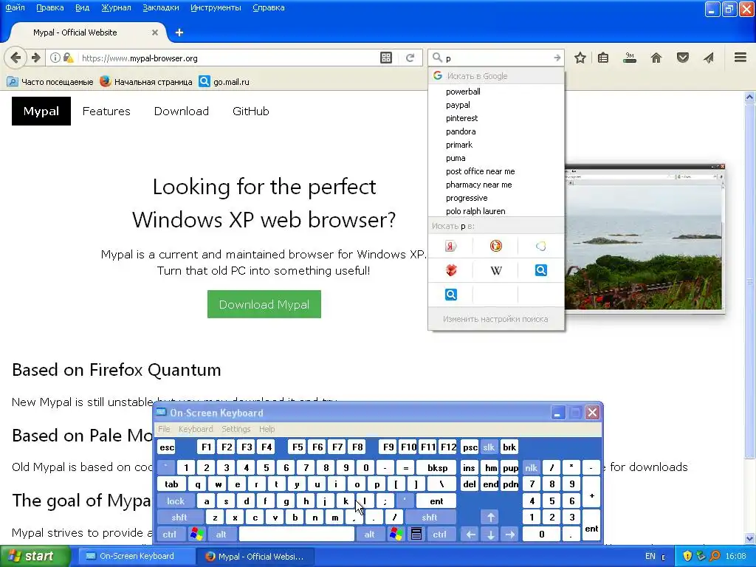The image size is (756, 567).
Task: Select the paypal search suggestion
Action: click(496, 105)
